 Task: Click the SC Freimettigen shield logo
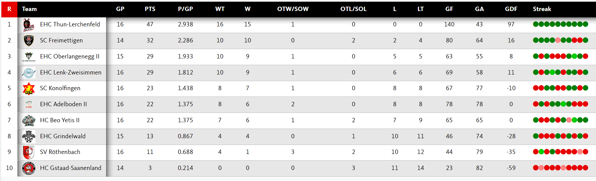(x=29, y=40)
